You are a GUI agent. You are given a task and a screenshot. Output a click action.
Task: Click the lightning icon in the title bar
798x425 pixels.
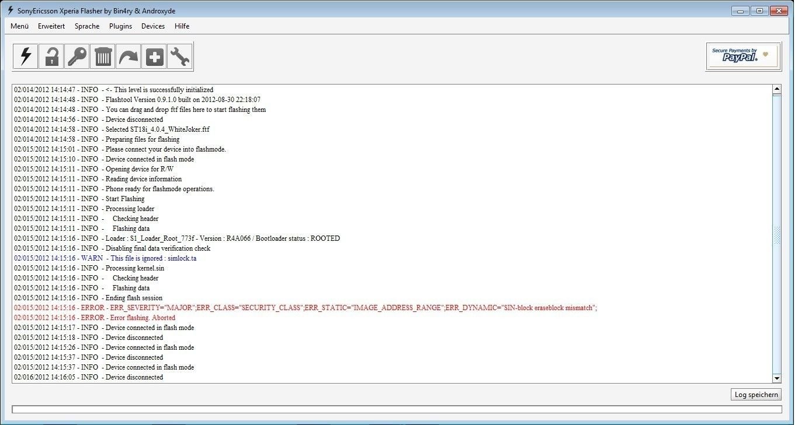point(10,10)
